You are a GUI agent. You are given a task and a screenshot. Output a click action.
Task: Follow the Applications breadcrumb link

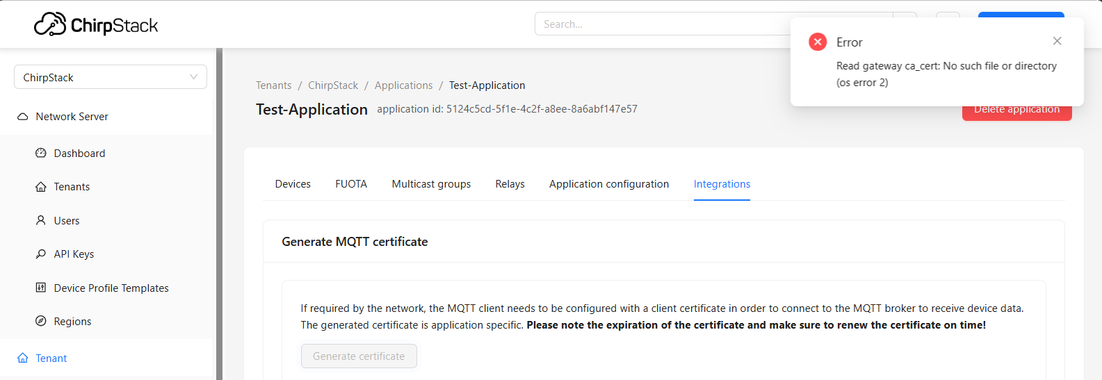click(x=403, y=85)
